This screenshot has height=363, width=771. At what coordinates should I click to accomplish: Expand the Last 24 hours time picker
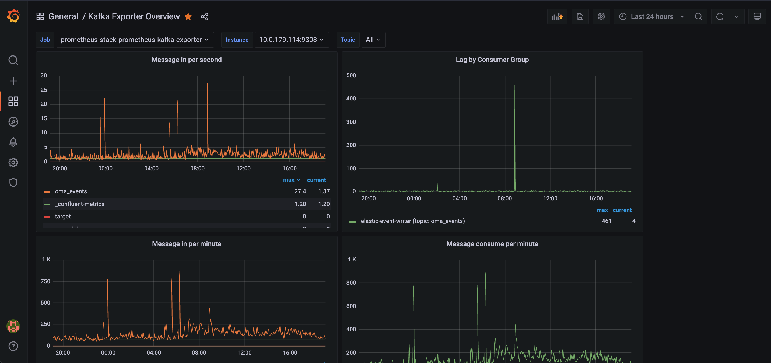pyautogui.click(x=651, y=16)
